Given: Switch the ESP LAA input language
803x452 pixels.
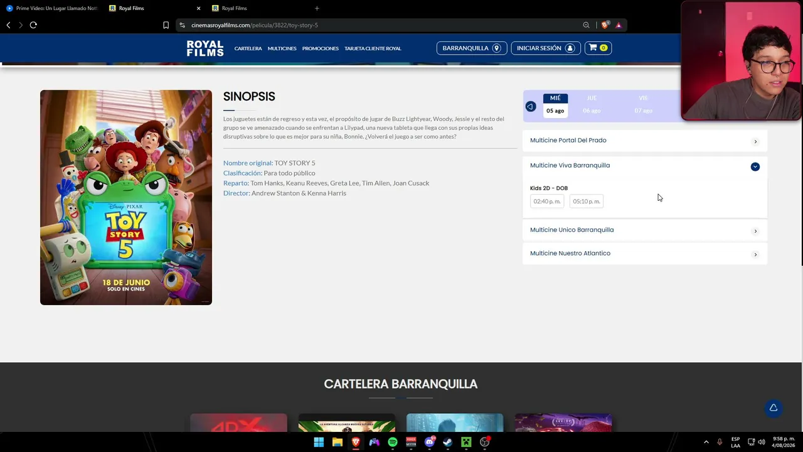Looking at the screenshot, I should [x=735, y=442].
